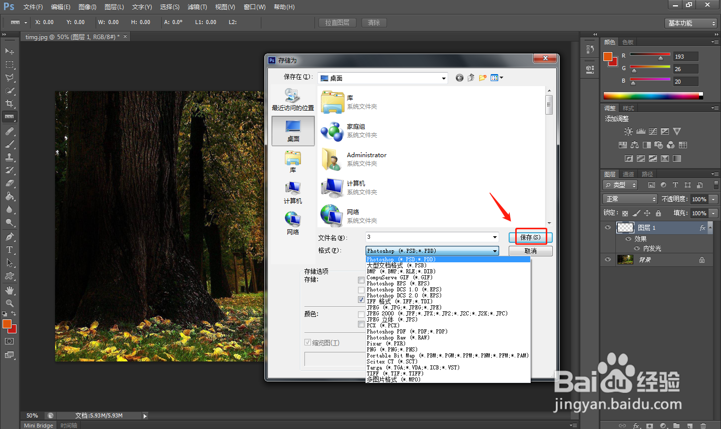Open the 滤镜(T) menu

tap(197, 7)
